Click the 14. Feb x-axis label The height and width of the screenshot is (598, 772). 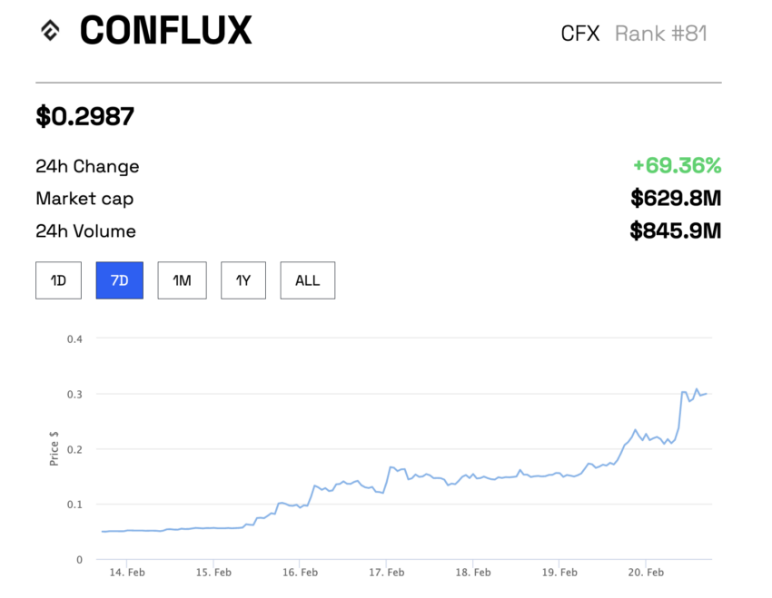coord(125,573)
